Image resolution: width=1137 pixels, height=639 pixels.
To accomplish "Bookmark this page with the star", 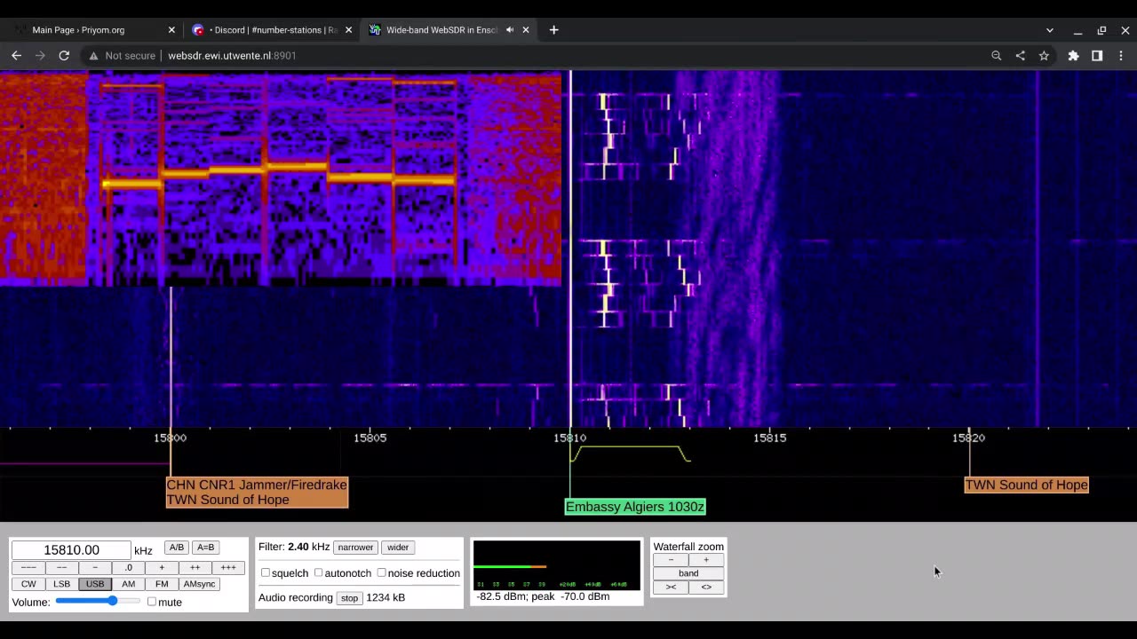I will pyautogui.click(x=1044, y=55).
